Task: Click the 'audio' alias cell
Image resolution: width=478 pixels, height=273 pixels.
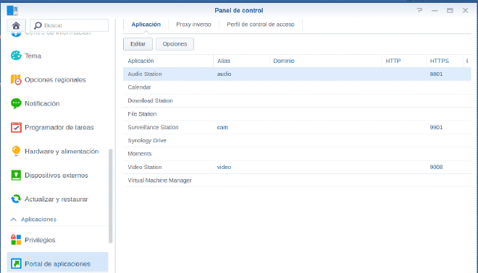Action: click(x=224, y=74)
